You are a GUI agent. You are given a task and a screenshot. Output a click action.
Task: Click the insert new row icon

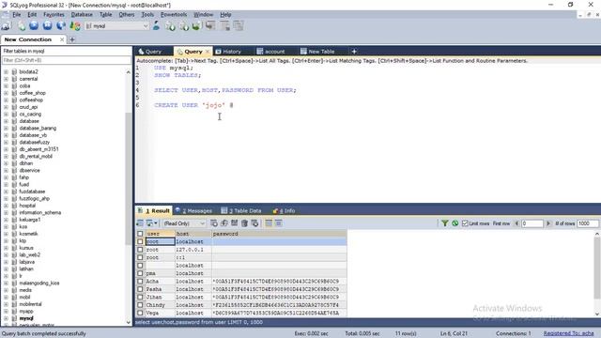tap(214, 223)
